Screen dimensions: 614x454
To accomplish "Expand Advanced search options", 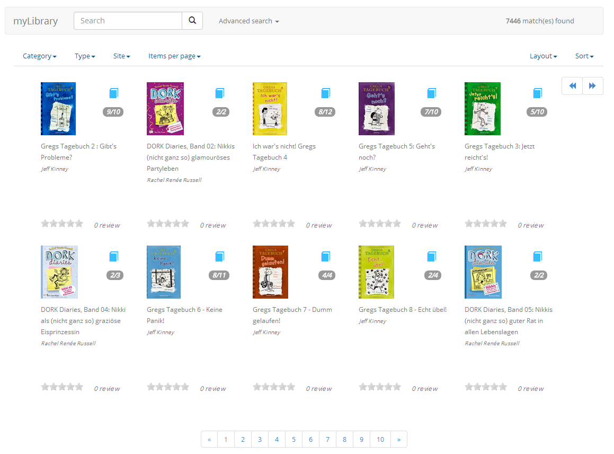I will 248,21.
